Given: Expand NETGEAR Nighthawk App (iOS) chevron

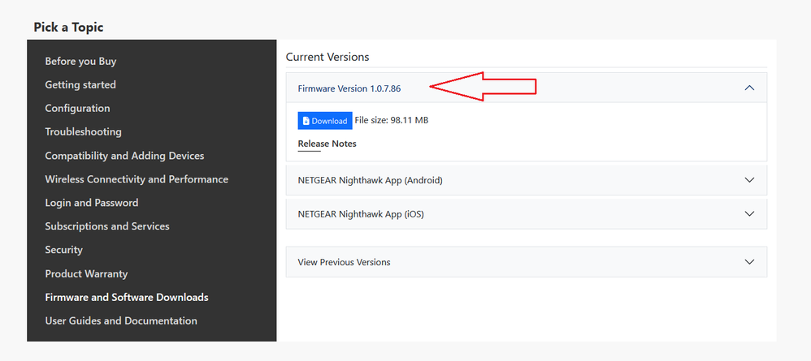Looking at the screenshot, I should pos(749,213).
